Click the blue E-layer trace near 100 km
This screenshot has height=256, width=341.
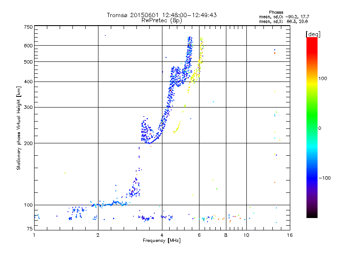point(110,204)
